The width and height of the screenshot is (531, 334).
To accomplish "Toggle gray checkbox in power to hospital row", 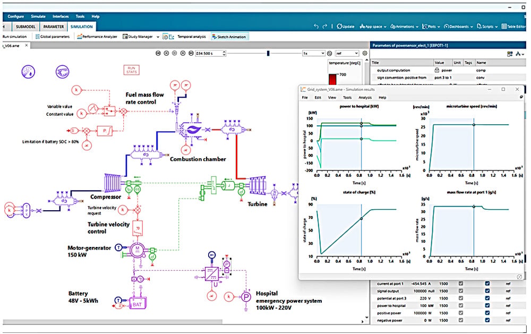I will [461, 305].
